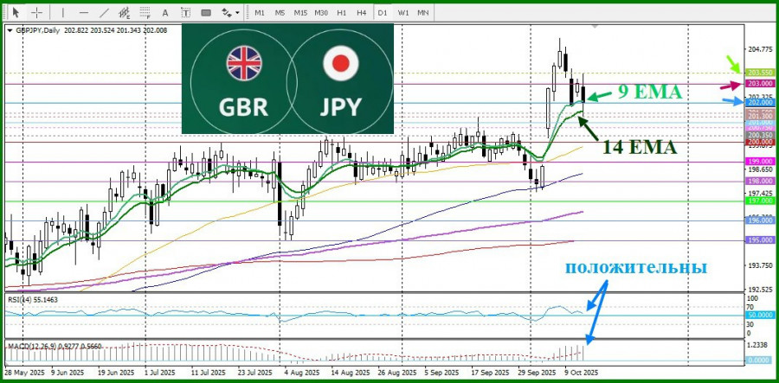
Task: Click the RSI(14) 55.1463 indicator label
Action: coord(31,300)
